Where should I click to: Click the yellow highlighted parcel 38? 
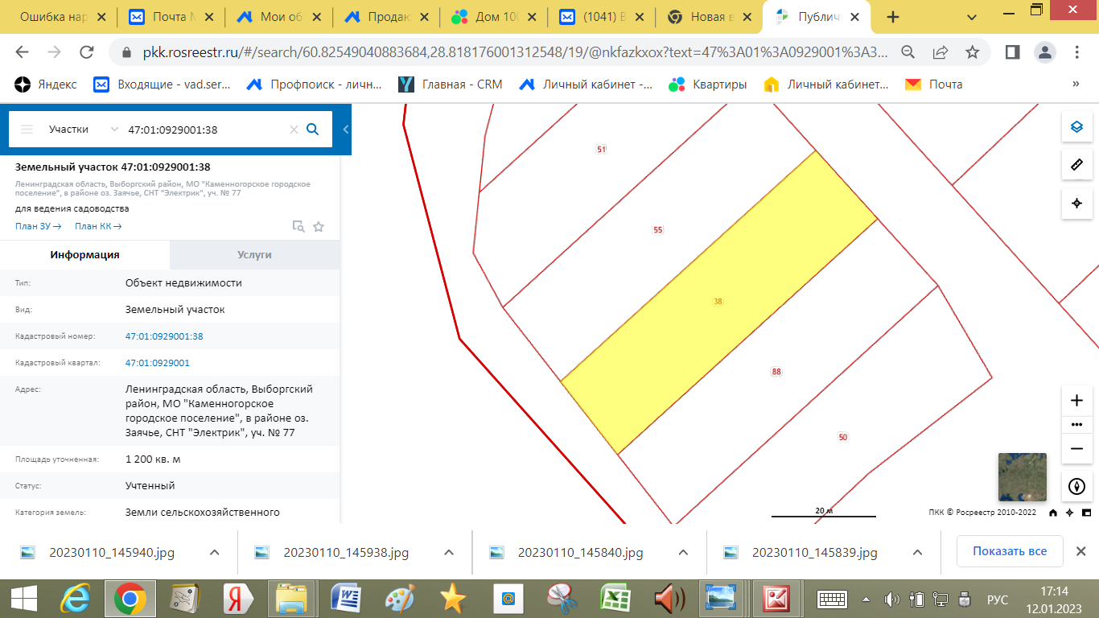[718, 301]
